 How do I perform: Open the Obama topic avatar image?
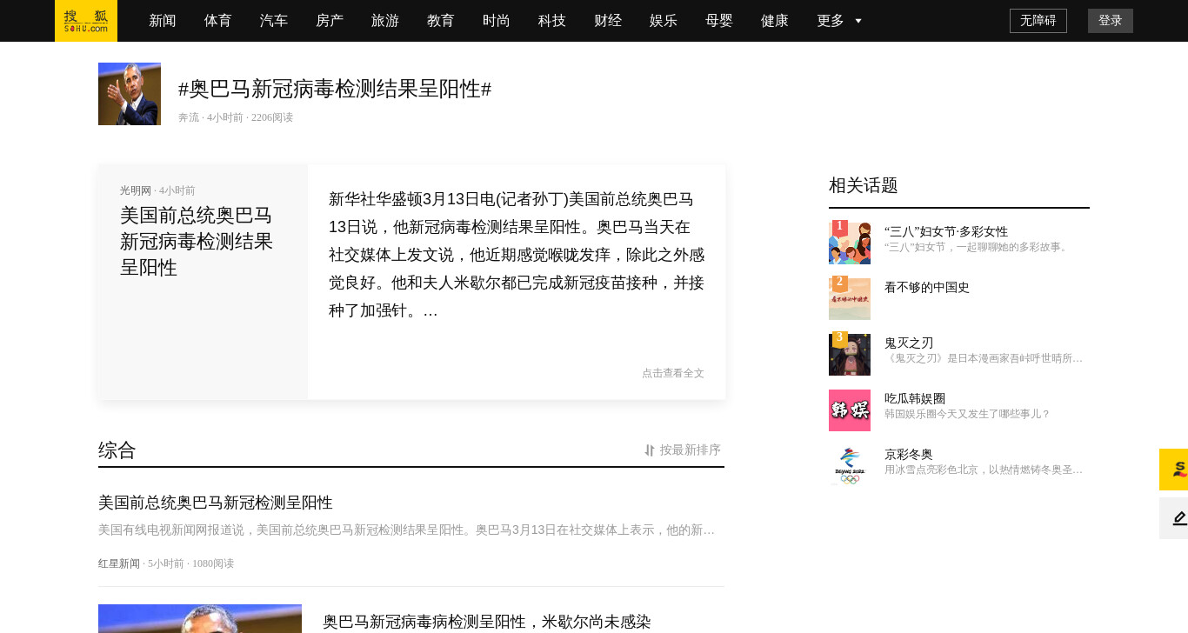(x=130, y=94)
